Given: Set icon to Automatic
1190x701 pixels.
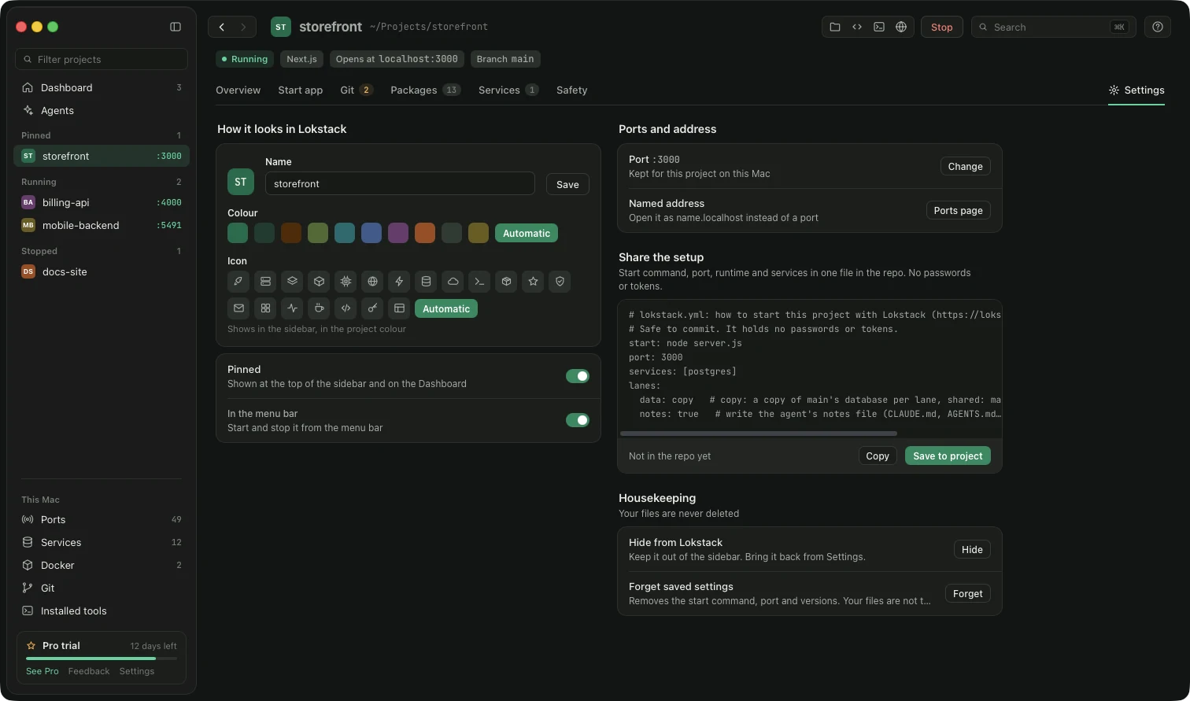Looking at the screenshot, I should [x=446, y=308].
